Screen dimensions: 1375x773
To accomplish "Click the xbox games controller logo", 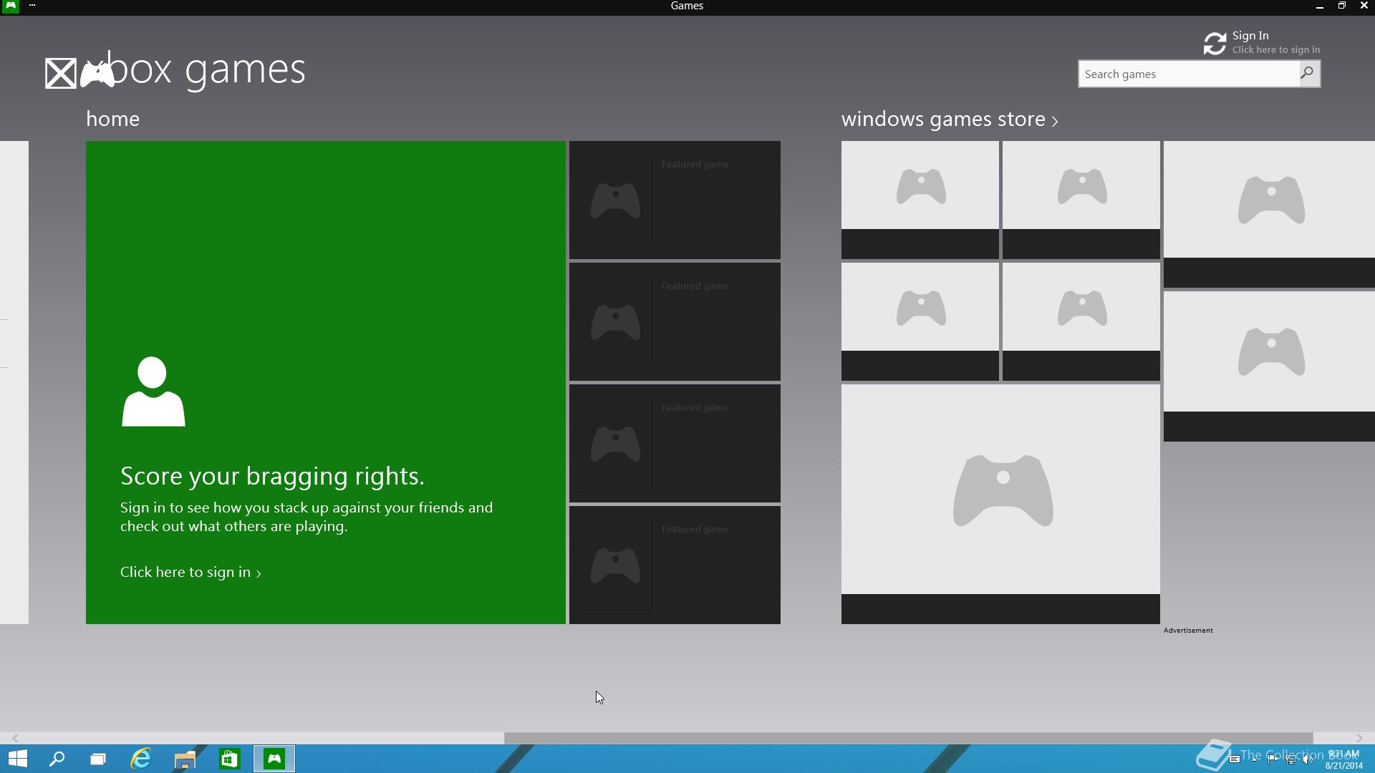I will tap(97, 74).
